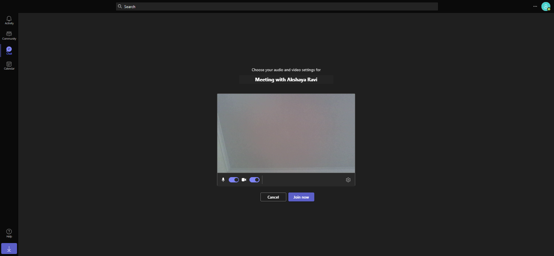Click the search magnifier icon
The image size is (554, 256).
[120, 6]
